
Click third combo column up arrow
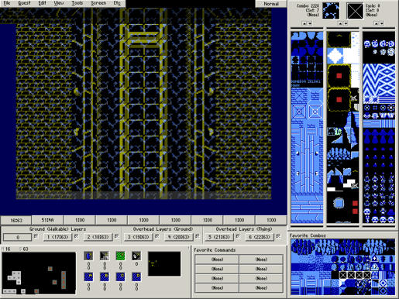tap(376, 23)
